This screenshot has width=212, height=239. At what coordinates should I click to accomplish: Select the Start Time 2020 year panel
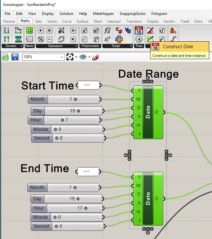(89, 85)
